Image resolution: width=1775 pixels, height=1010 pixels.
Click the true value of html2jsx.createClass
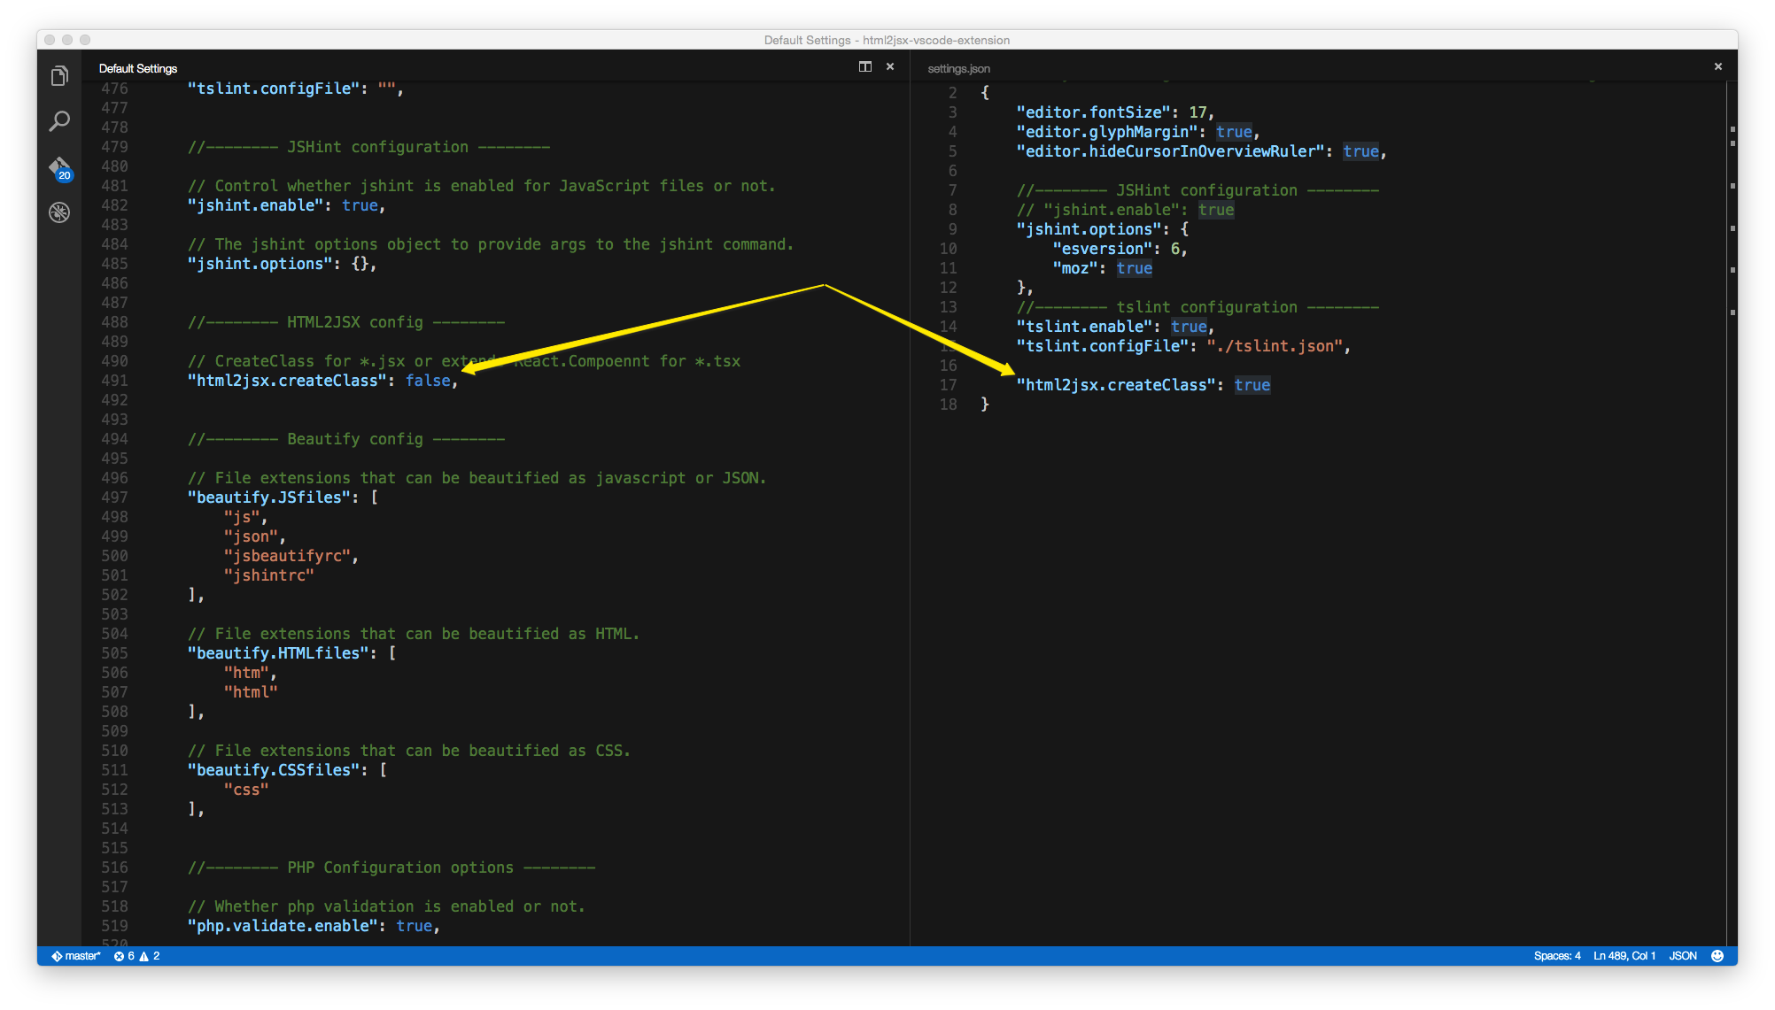[x=1252, y=385]
